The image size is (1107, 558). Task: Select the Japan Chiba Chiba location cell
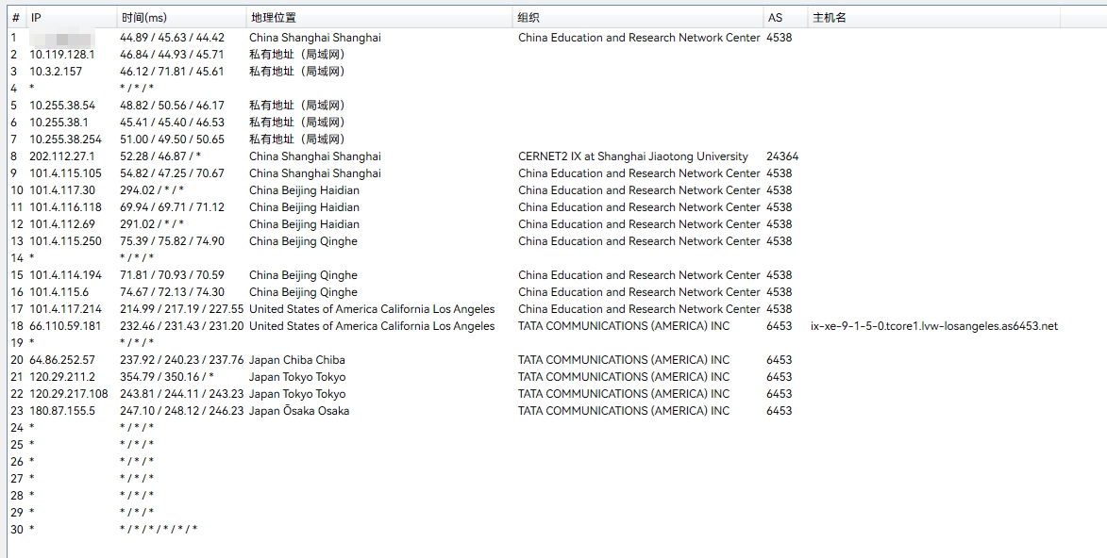click(296, 360)
